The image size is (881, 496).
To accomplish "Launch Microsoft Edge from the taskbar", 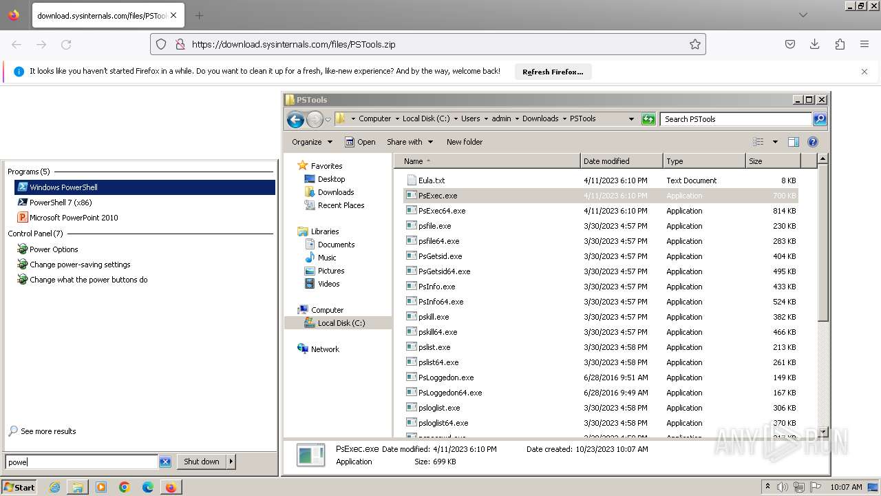I will tap(148, 487).
